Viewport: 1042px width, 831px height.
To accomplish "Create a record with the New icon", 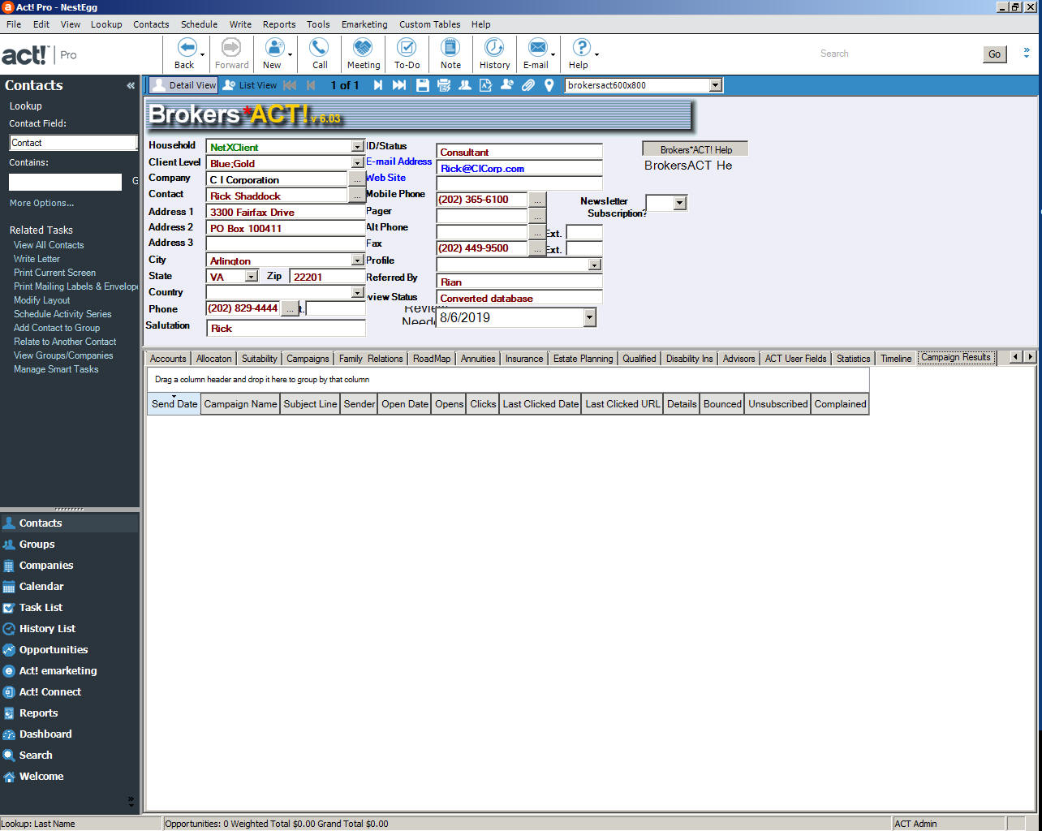I will (x=273, y=54).
